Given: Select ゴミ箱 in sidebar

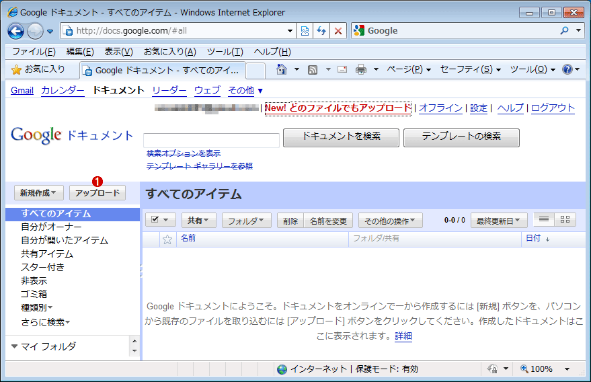Looking at the screenshot, I should (x=34, y=294).
